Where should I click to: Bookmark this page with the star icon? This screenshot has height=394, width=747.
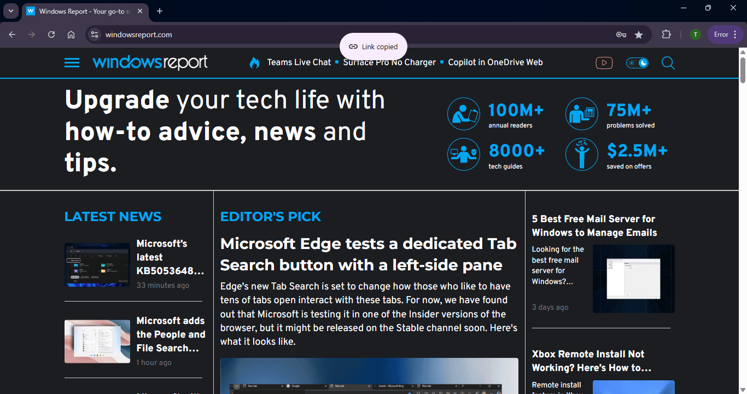(x=639, y=34)
